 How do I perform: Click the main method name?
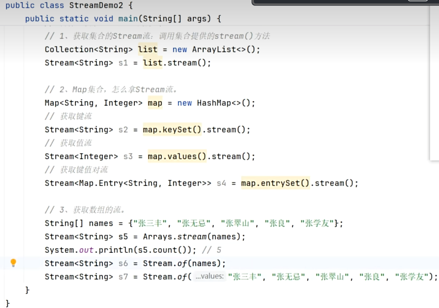(x=128, y=19)
